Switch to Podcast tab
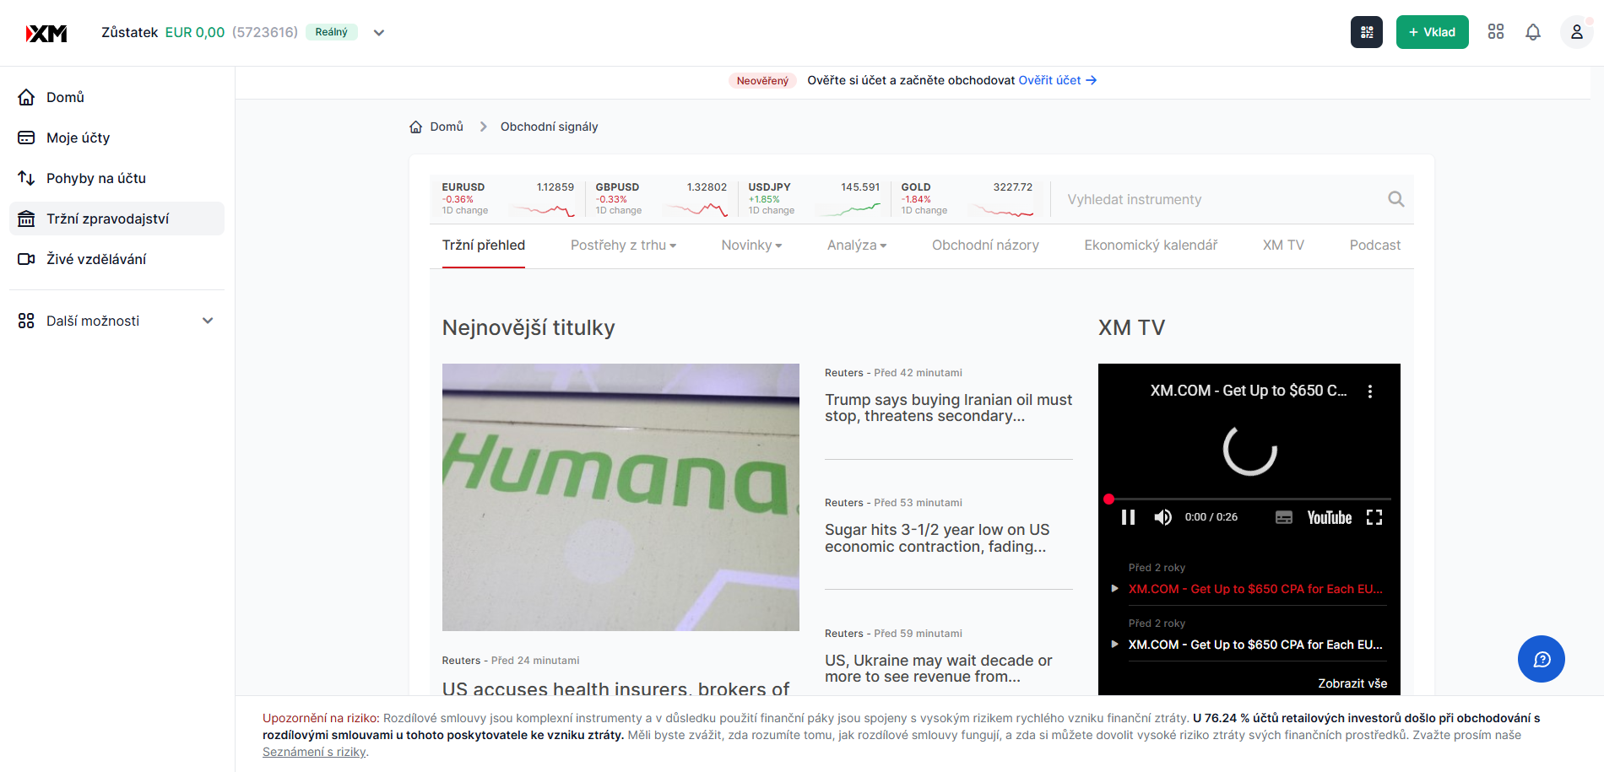 coord(1374,246)
